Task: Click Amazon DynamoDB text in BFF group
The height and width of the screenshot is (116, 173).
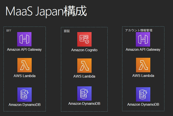Action: point(24,104)
